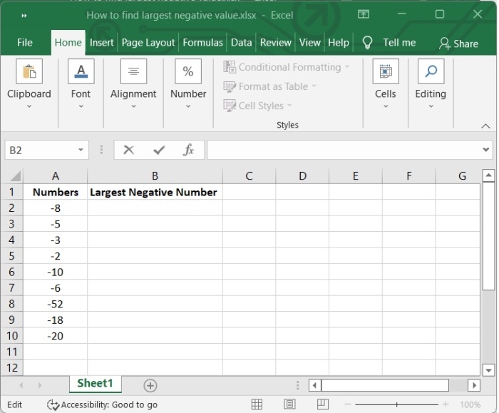499x413 pixels.
Task: Click the Conditional Formatting icon
Action: click(x=230, y=67)
